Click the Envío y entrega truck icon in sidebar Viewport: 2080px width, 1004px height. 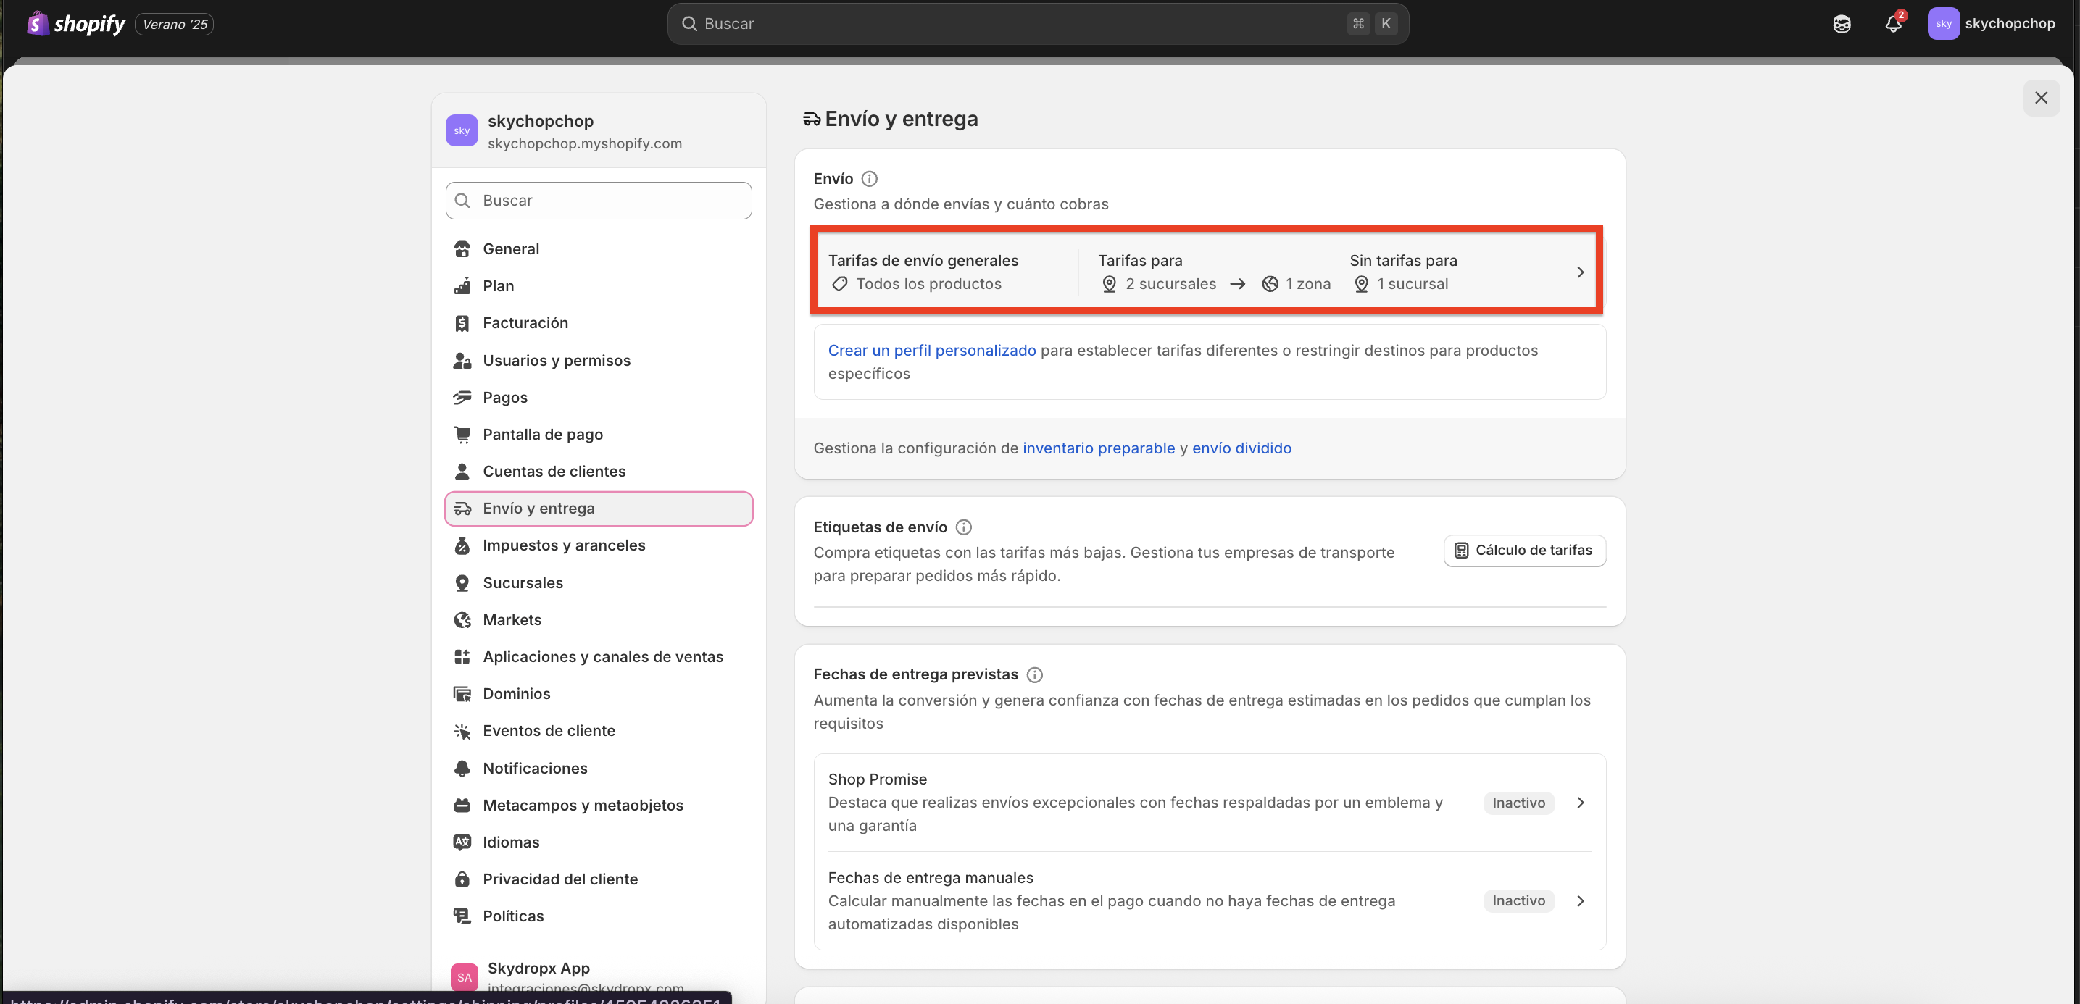click(x=462, y=509)
